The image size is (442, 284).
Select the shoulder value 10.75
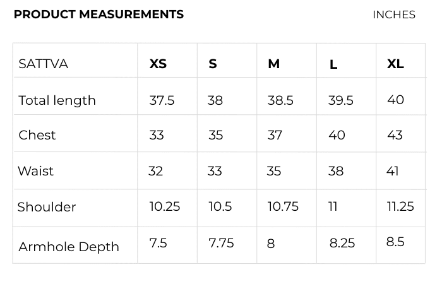283,206
